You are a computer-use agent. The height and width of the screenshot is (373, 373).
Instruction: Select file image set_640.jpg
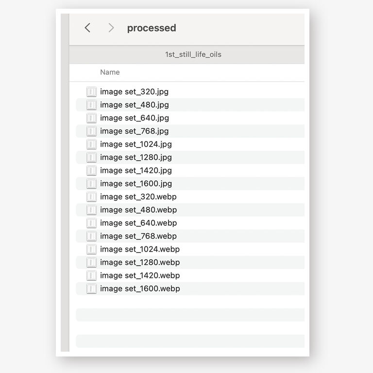pyautogui.click(x=134, y=118)
